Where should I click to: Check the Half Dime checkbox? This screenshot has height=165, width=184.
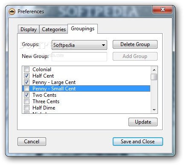(26, 108)
